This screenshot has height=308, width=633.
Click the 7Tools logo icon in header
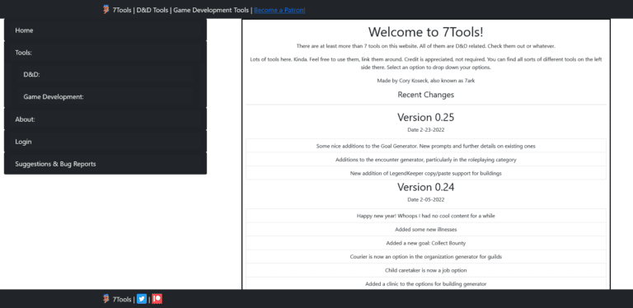(106, 10)
